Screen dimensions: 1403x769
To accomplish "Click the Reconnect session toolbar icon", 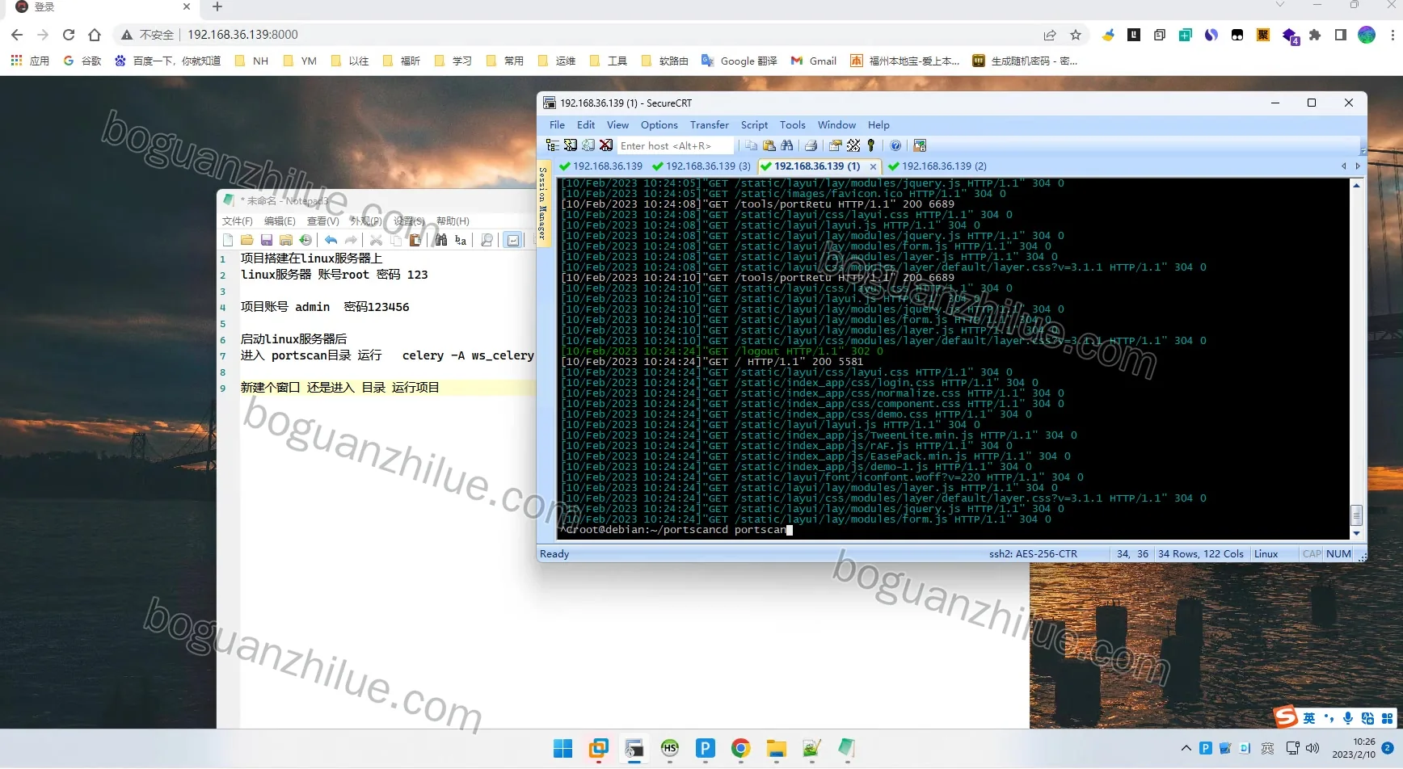I will pyautogui.click(x=588, y=145).
